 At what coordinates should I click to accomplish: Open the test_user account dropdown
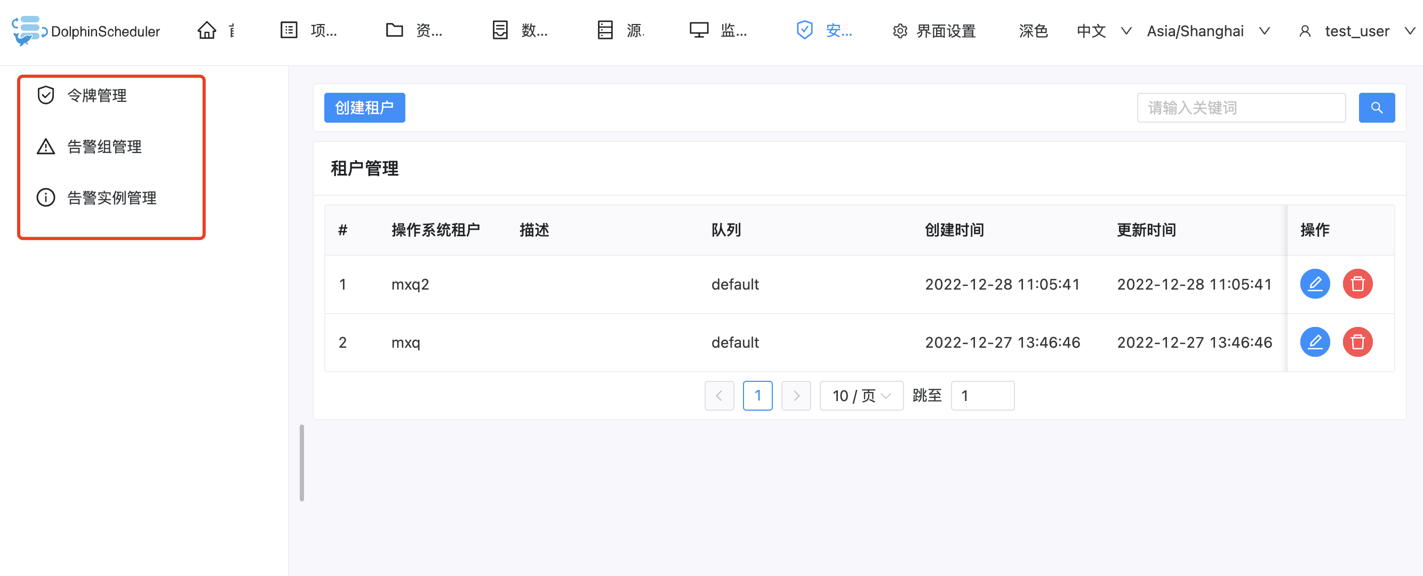[1356, 31]
